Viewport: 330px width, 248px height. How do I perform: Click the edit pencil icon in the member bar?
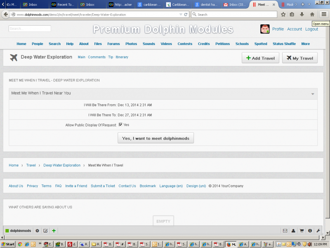point(45,231)
